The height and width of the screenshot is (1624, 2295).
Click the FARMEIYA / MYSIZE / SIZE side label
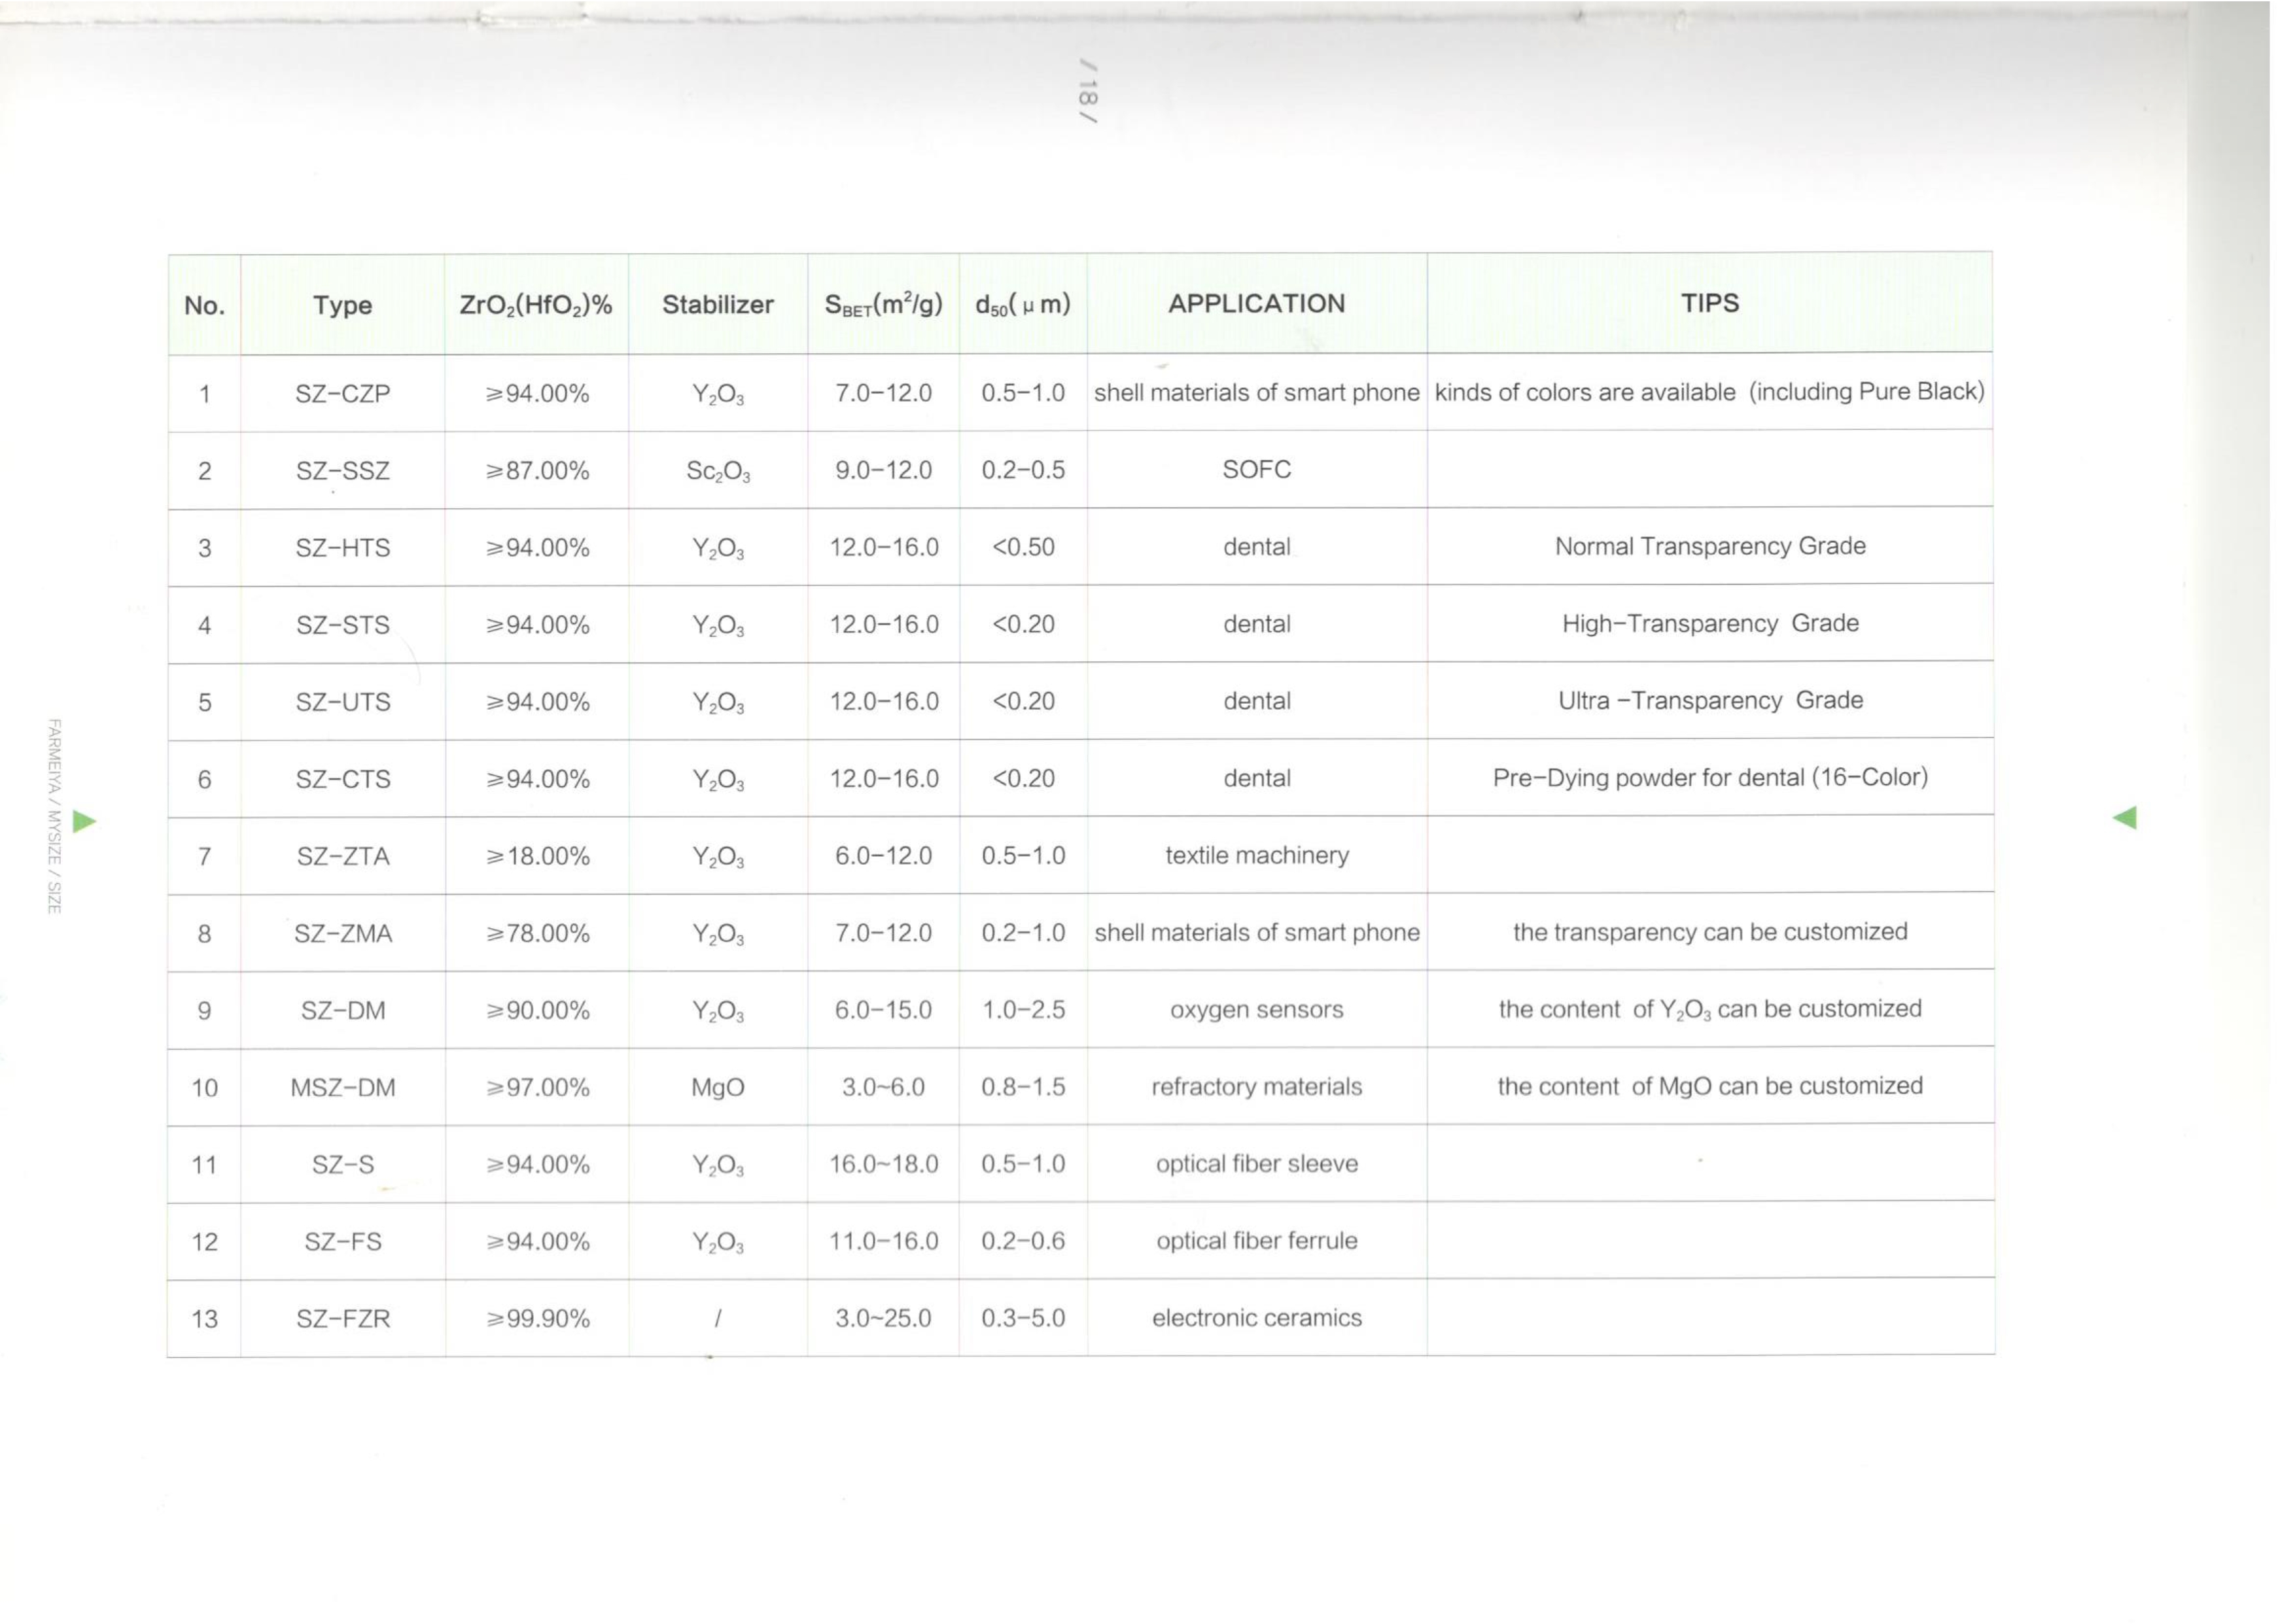click(55, 816)
